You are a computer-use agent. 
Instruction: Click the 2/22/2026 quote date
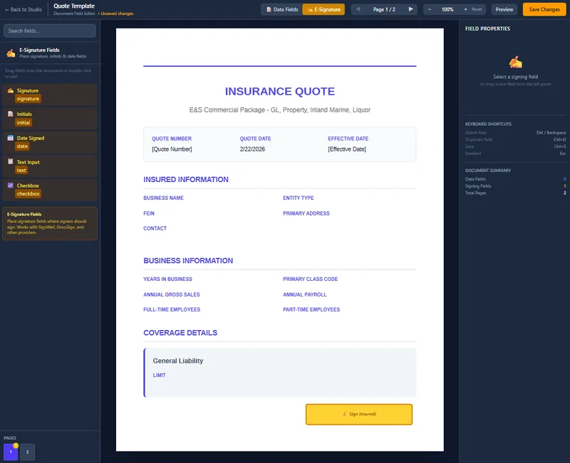[252, 149]
